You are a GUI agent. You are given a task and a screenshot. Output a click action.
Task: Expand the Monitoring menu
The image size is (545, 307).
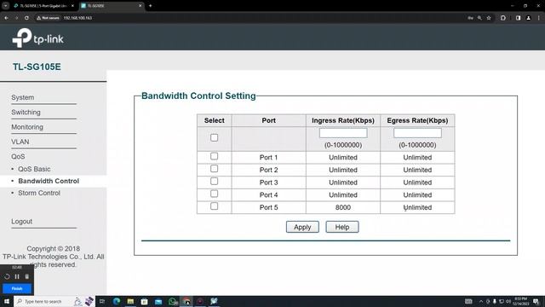(27, 127)
